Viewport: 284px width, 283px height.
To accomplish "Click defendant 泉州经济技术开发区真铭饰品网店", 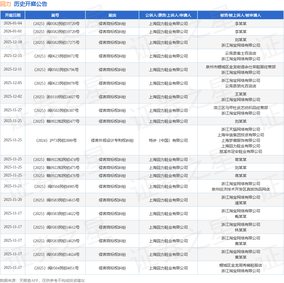I will coord(240,189).
